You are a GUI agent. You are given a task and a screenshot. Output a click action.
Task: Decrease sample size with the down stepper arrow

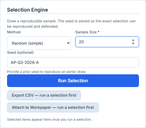click(x=133, y=44)
